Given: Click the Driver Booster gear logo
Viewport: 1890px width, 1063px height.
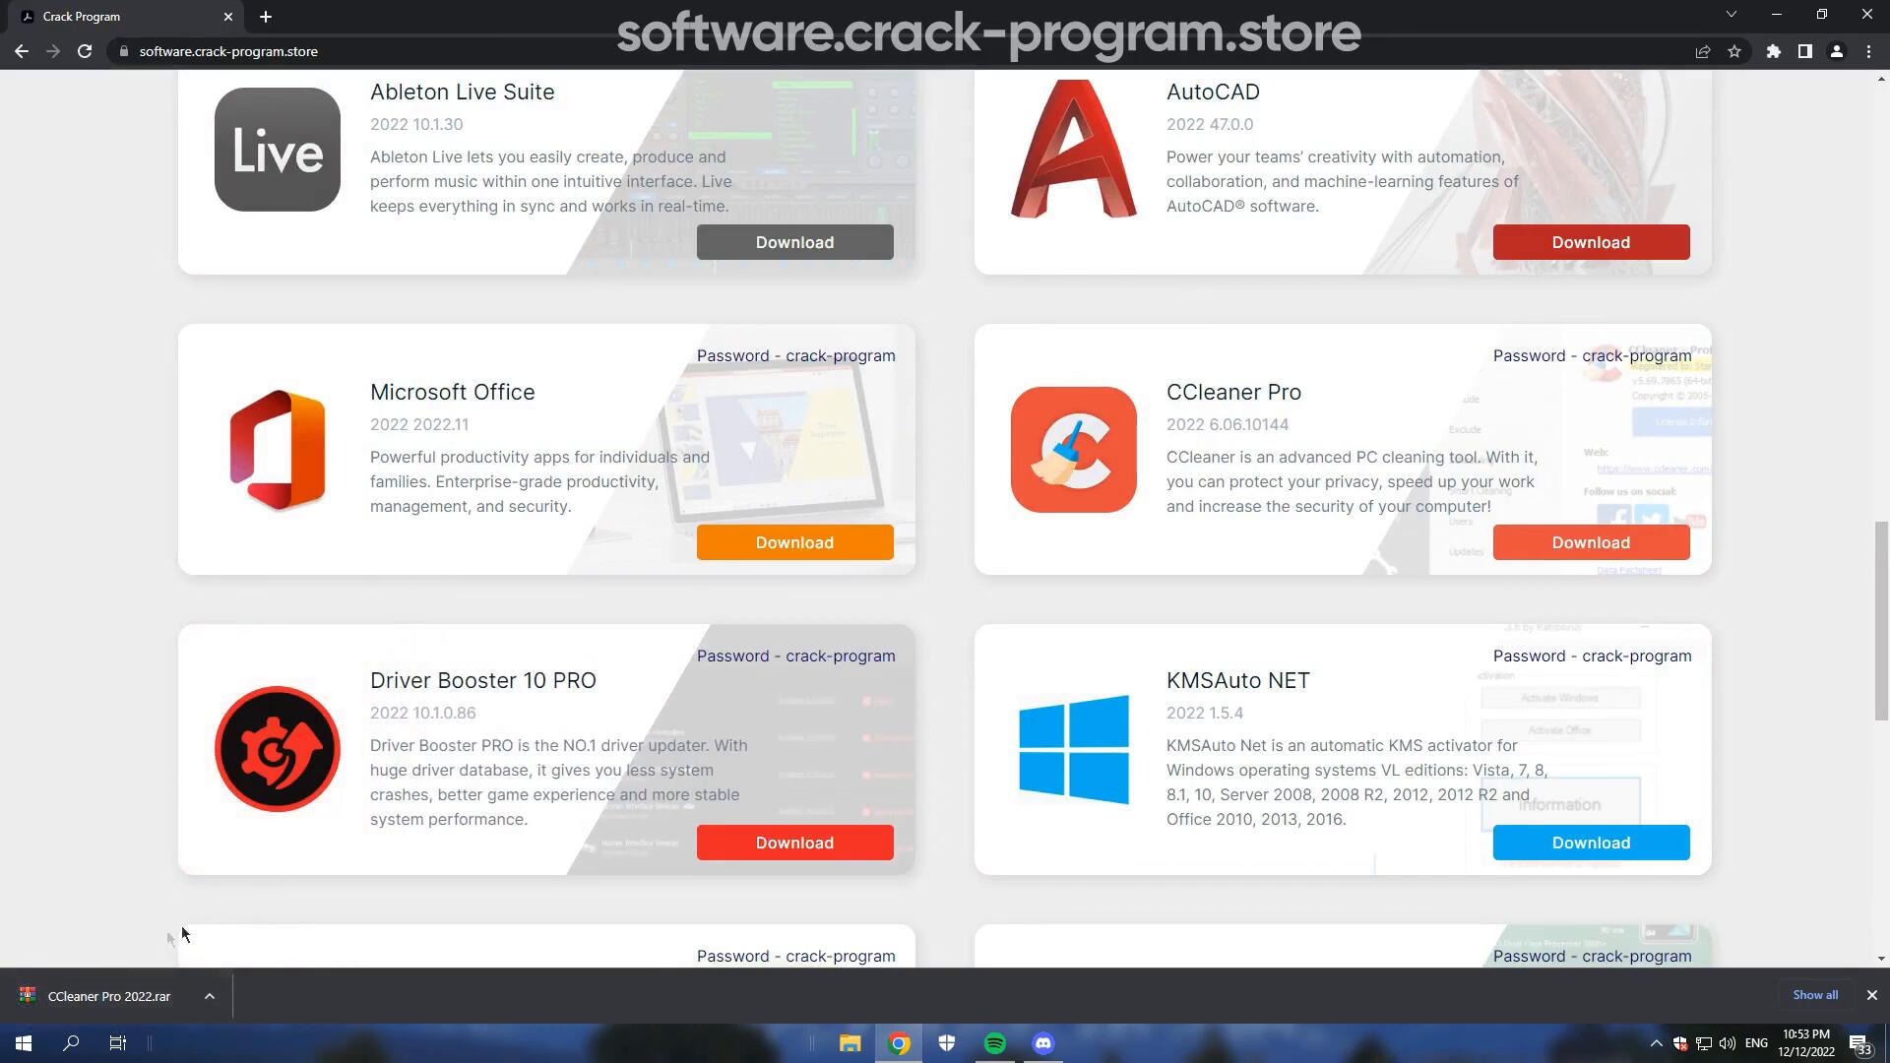Looking at the screenshot, I should [x=278, y=749].
